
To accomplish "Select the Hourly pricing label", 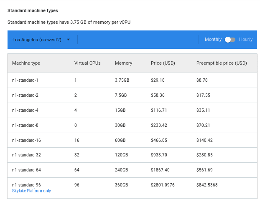I will pyautogui.click(x=246, y=40).
